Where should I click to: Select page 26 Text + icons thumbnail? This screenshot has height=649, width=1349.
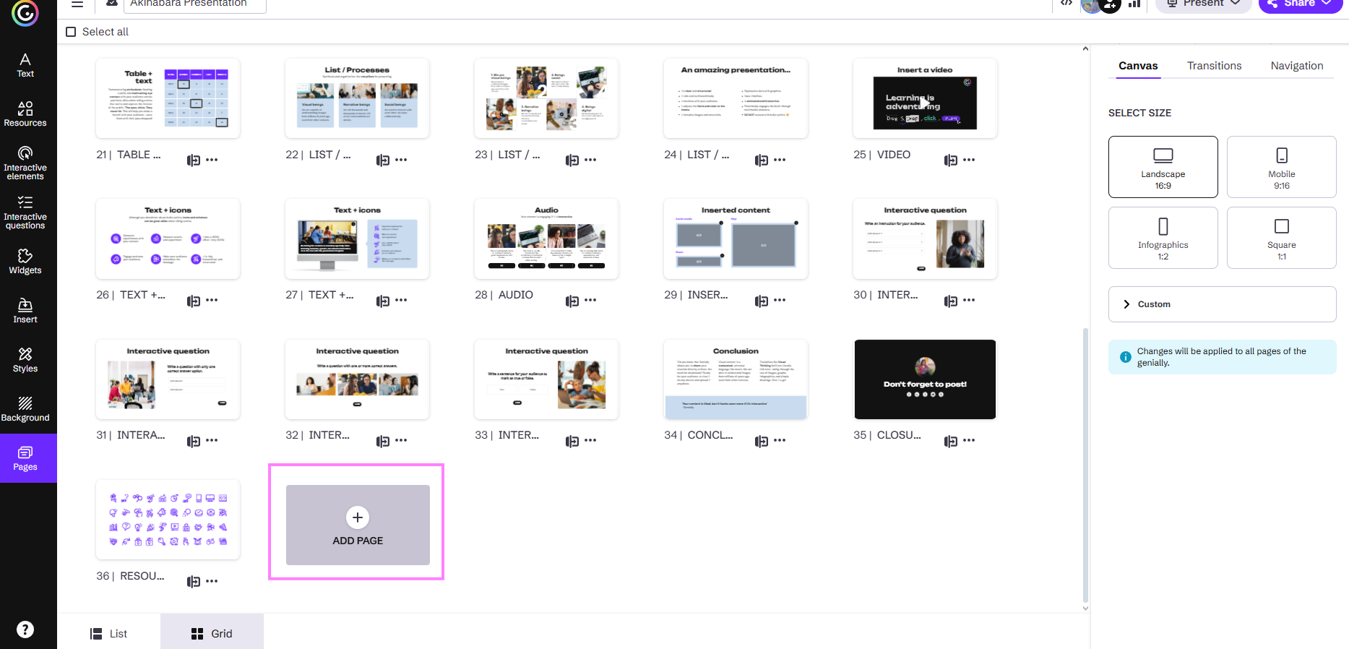pyautogui.click(x=168, y=238)
